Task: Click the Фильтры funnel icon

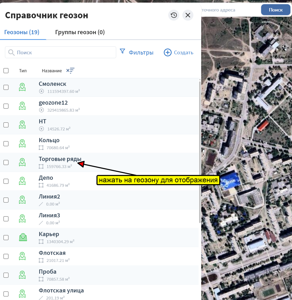Action: click(x=122, y=51)
